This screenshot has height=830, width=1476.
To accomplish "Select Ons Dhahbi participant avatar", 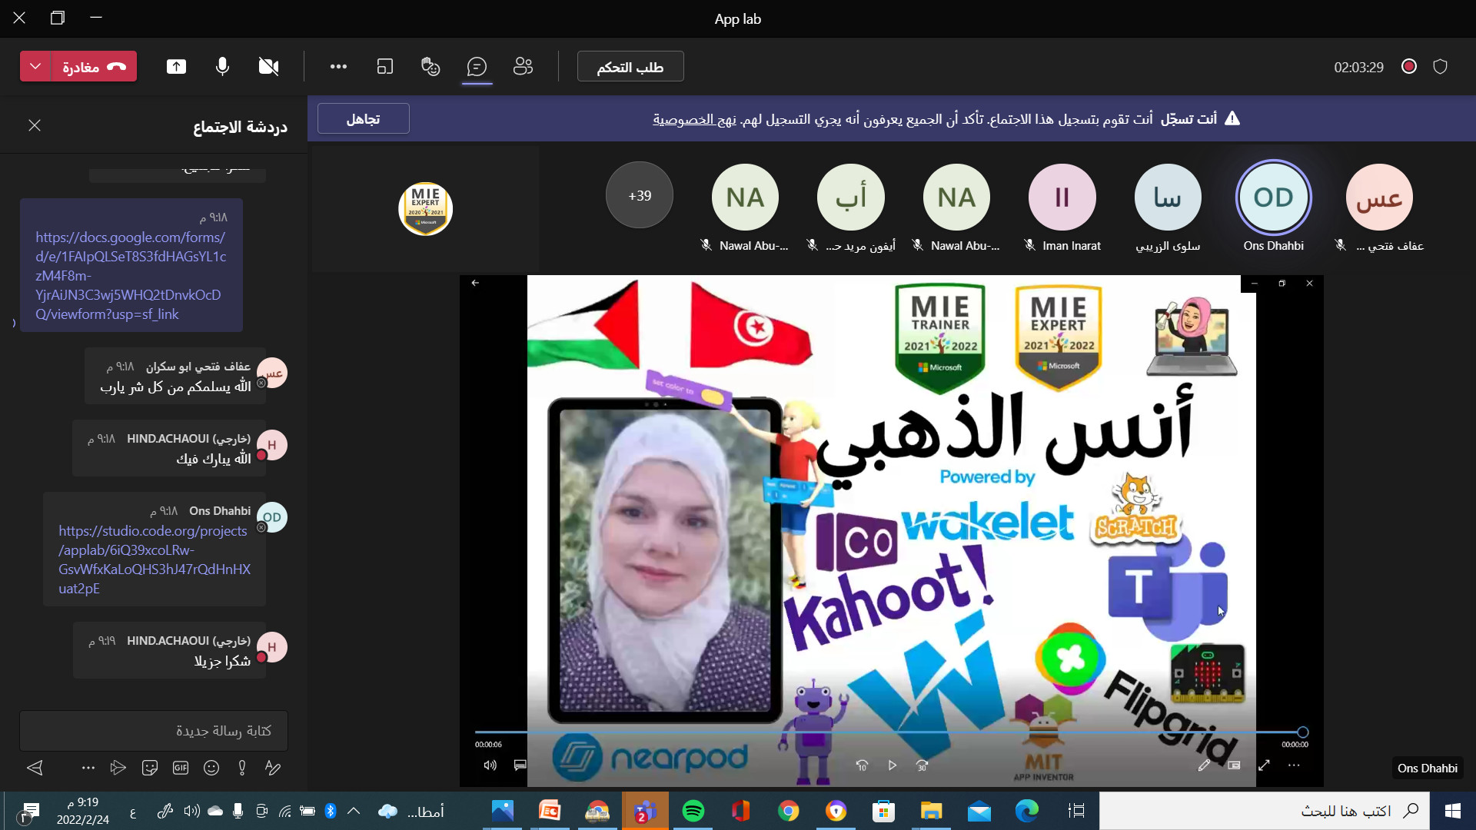I will [x=1274, y=198].
